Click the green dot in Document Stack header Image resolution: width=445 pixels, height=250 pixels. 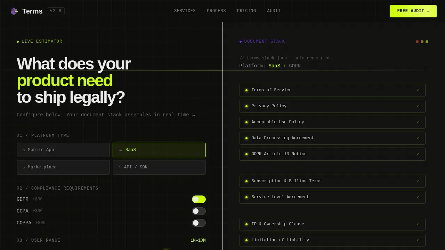(427, 42)
